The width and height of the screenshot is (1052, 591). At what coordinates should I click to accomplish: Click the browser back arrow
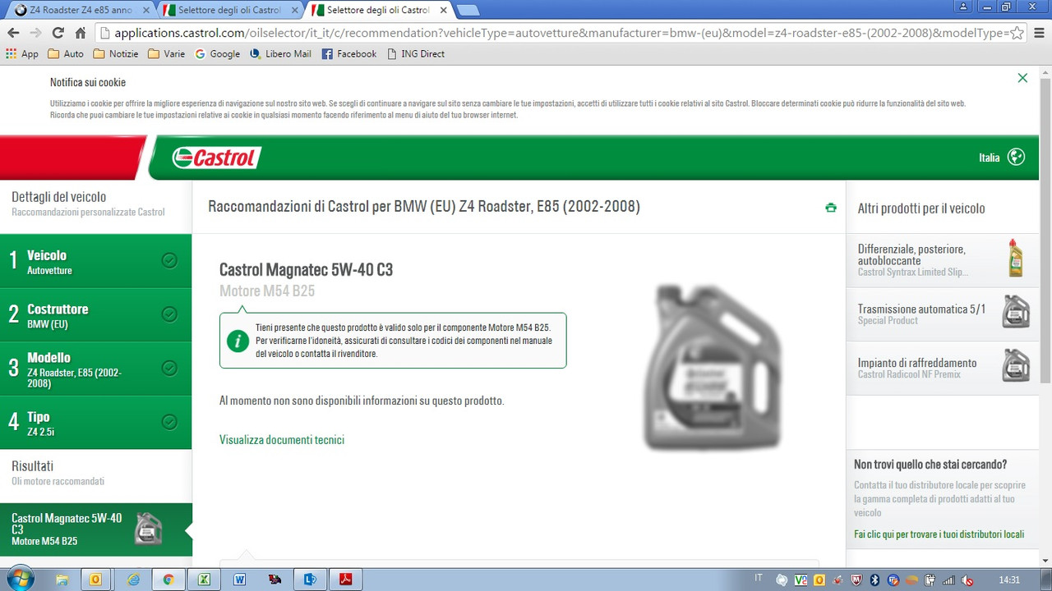(13, 33)
